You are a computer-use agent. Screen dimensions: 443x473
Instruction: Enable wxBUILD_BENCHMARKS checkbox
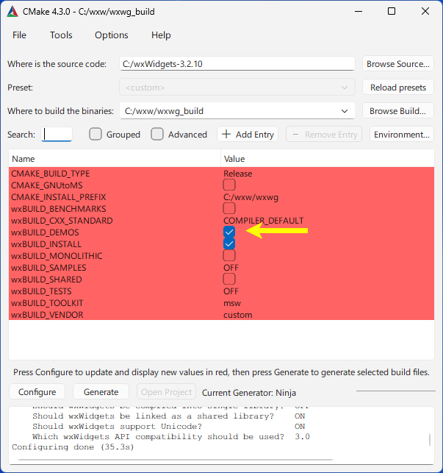pyautogui.click(x=229, y=208)
